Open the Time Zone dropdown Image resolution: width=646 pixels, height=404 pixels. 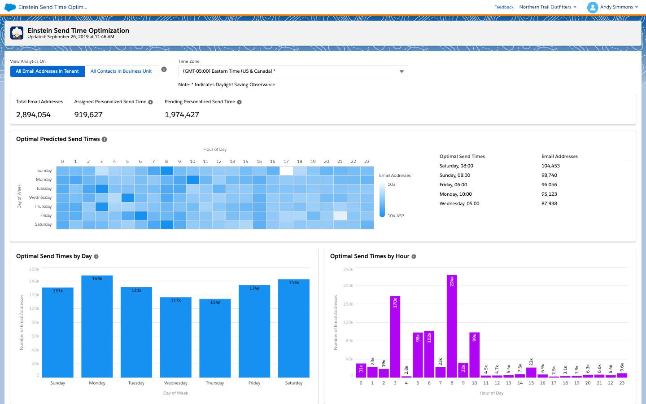pos(293,71)
